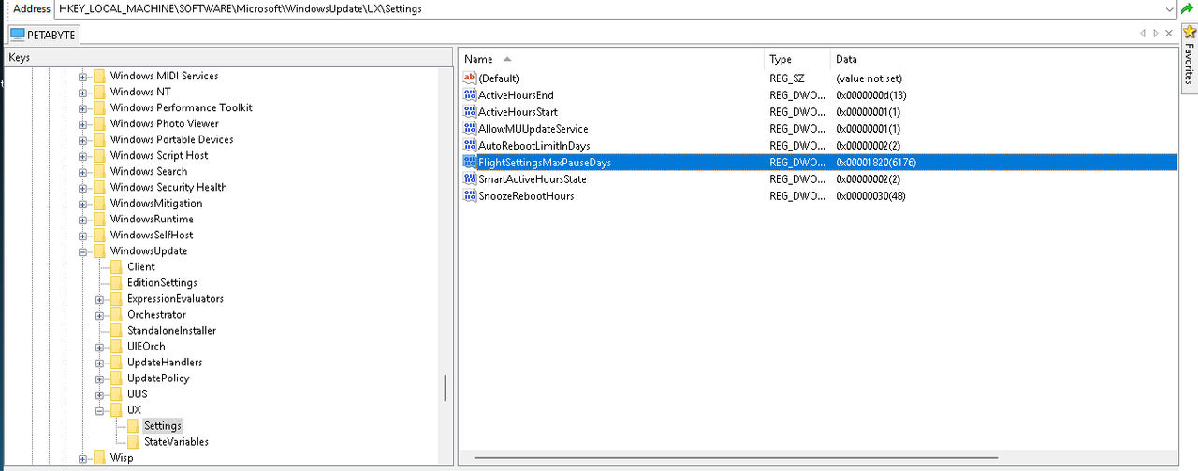Click the EditionSettings folder icon
This screenshot has width=1198, height=471.
tap(116, 282)
